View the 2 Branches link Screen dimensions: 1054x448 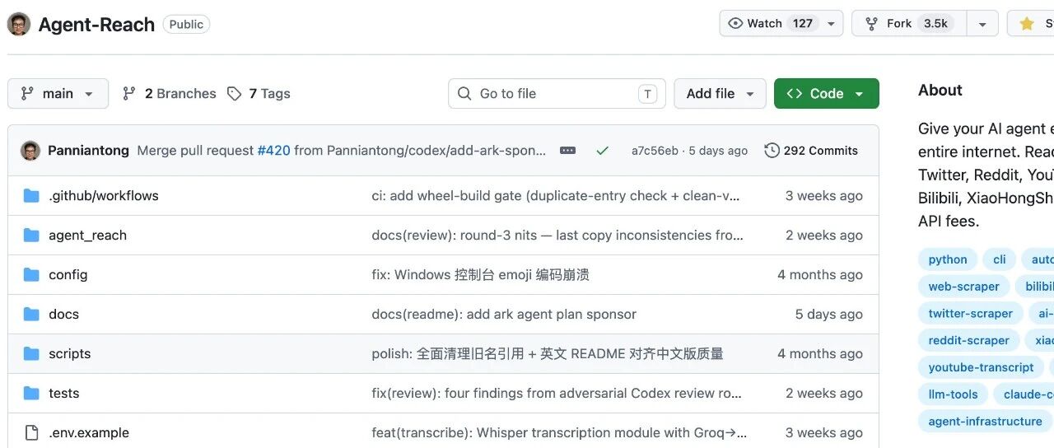tap(169, 93)
